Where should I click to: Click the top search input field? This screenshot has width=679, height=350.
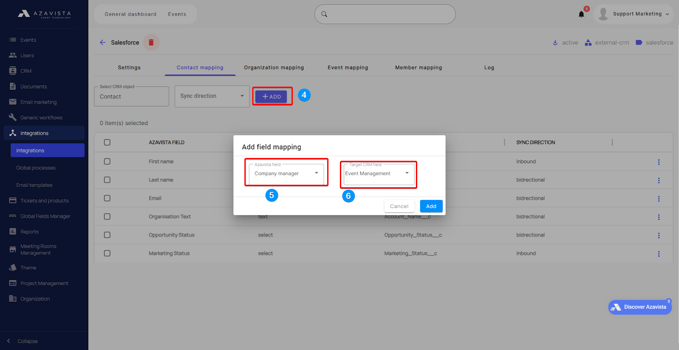[385, 14]
